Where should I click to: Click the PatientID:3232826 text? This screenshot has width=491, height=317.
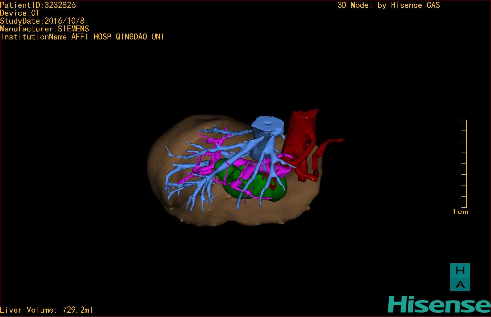(x=38, y=5)
